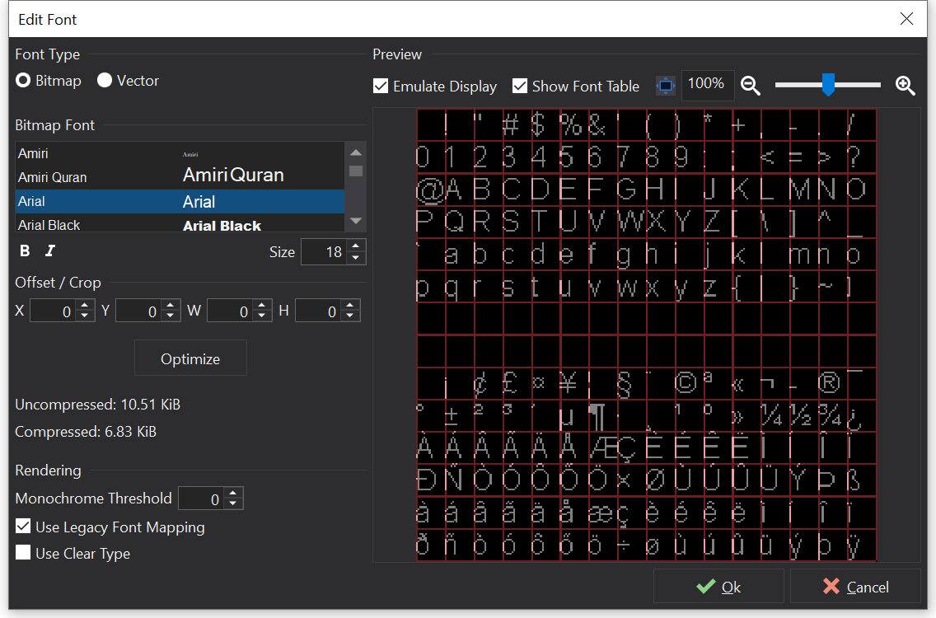
Task: Increase the font Size stepper
Action: (x=356, y=246)
